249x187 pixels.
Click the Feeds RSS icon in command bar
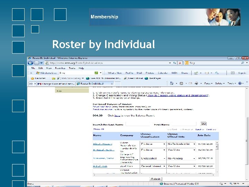click(x=181, y=83)
